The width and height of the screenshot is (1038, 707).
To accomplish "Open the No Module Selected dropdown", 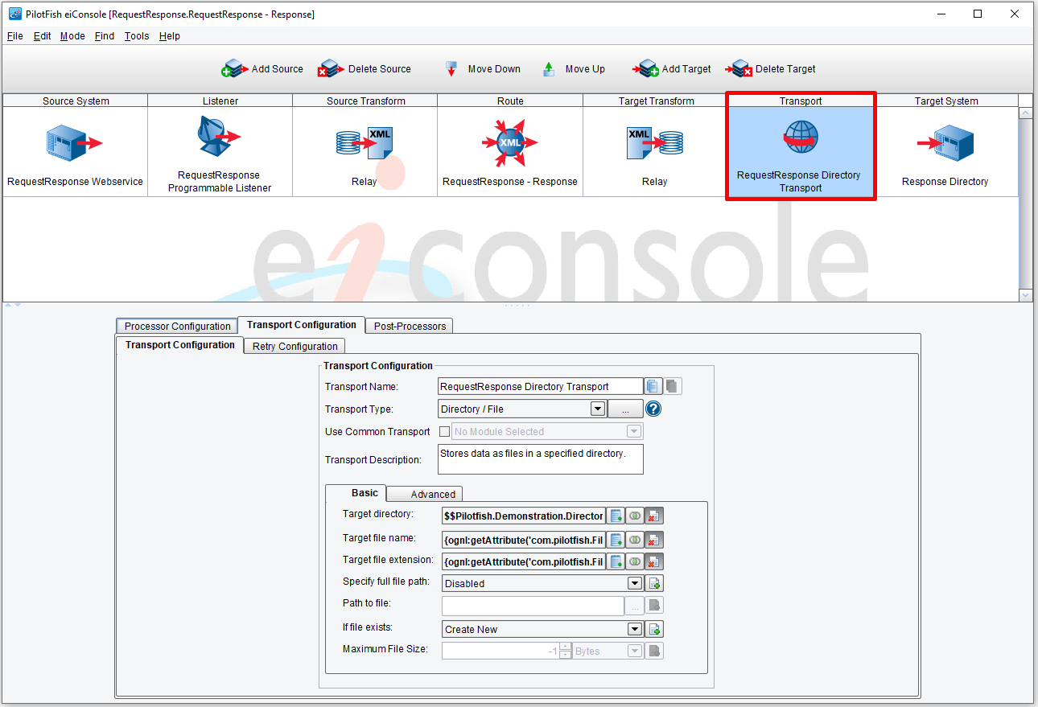I will point(633,432).
